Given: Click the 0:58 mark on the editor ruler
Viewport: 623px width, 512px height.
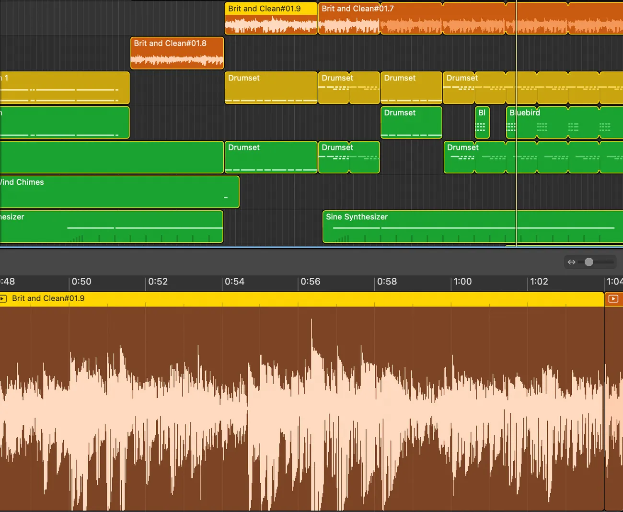Looking at the screenshot, I should pyautogui.click(x=387, y=282).
